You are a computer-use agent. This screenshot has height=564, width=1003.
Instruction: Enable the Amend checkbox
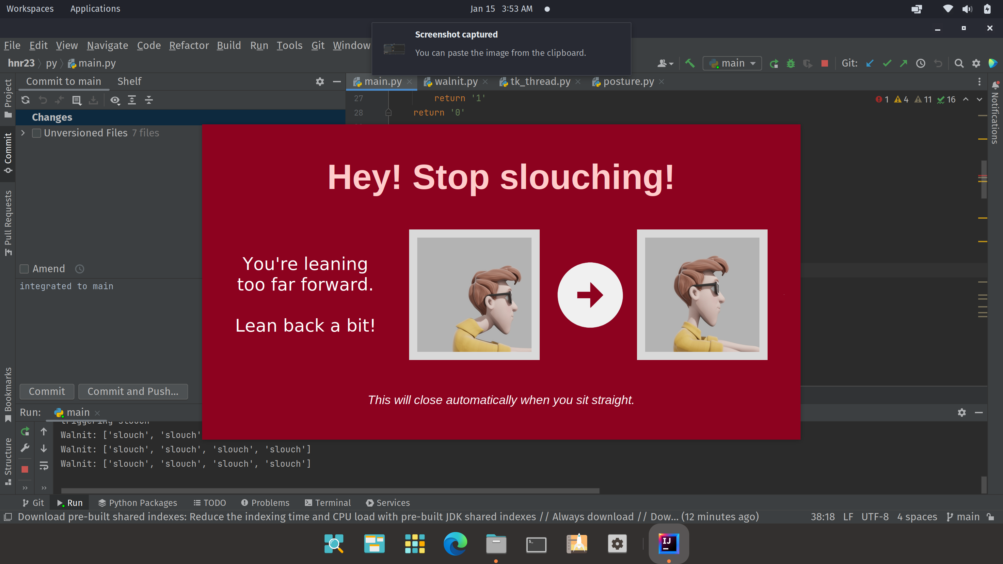click(x=24, y=269)
